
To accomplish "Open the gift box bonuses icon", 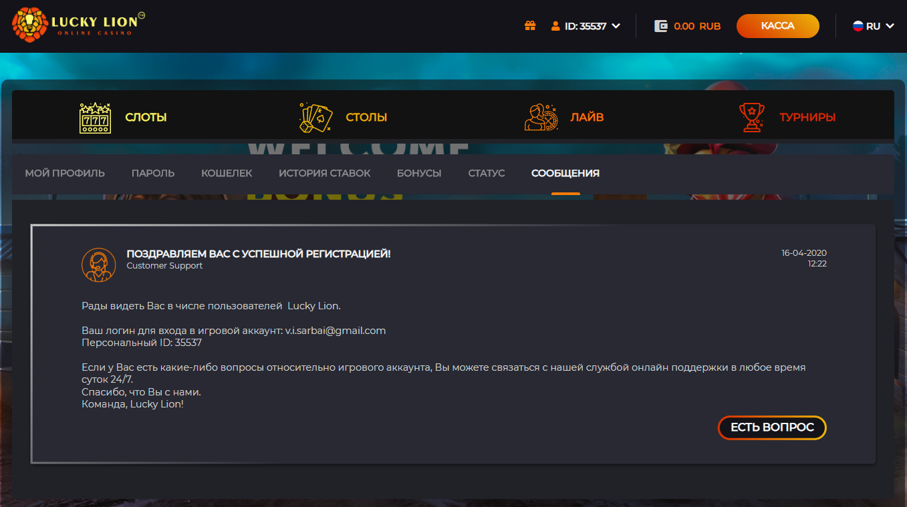I will point(530,26).
